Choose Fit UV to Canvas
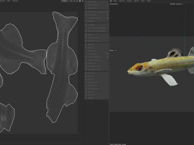194x145 pixels. 97,38
